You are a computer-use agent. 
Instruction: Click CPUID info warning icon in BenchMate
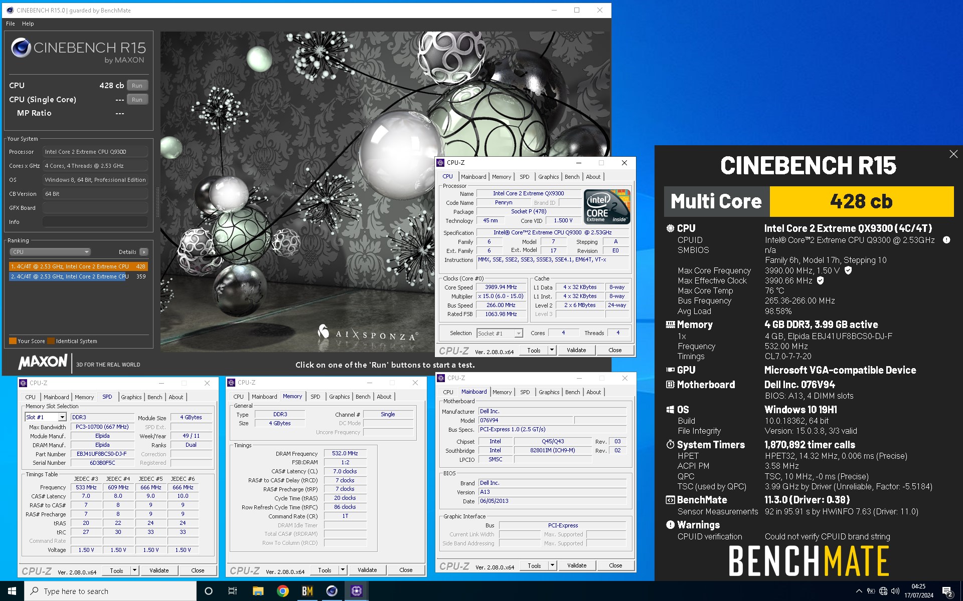(x=946, y=240)
